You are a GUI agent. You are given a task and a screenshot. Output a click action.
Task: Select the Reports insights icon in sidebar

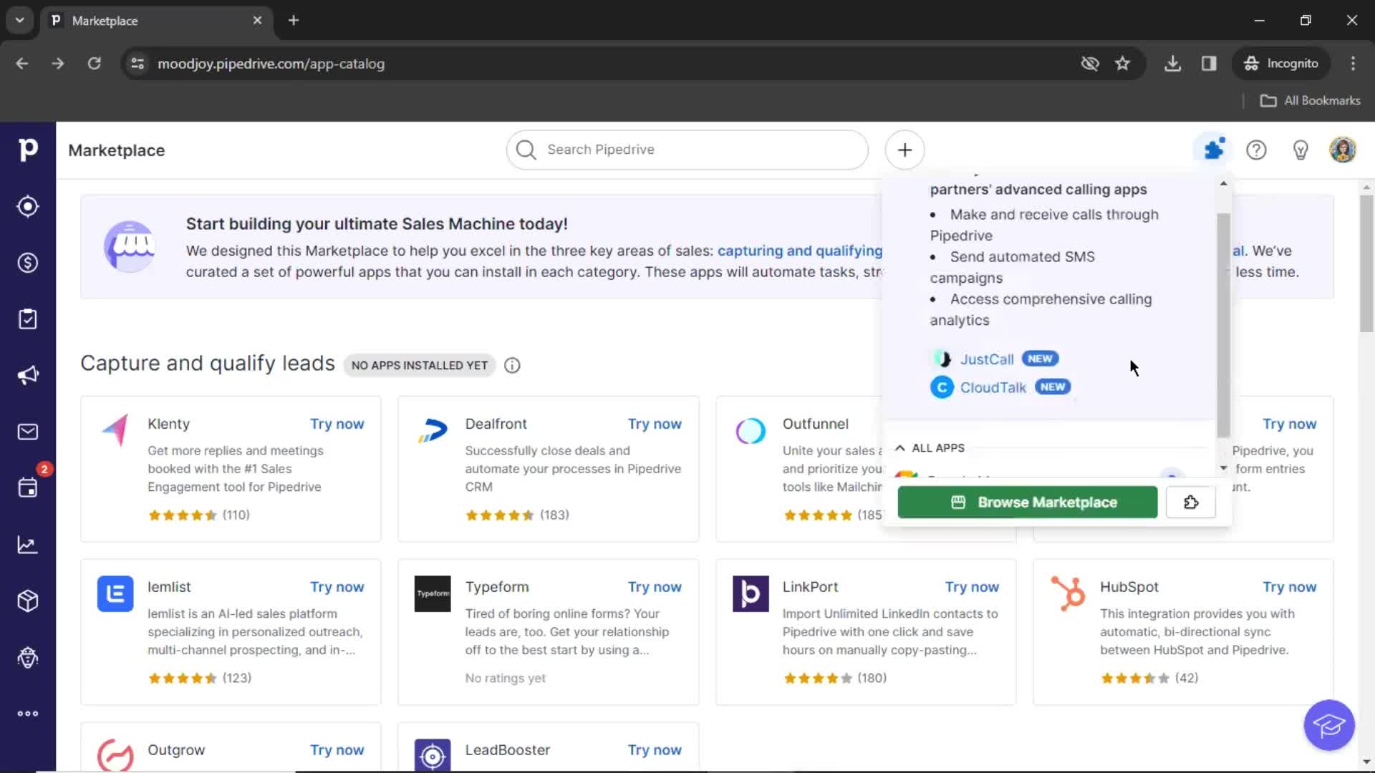pos(27,545)
